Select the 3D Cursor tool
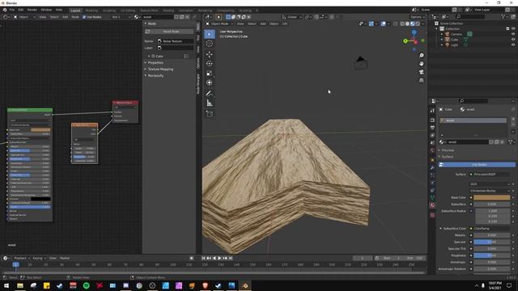Screen dimensions: 518x291 pos(210,44)
